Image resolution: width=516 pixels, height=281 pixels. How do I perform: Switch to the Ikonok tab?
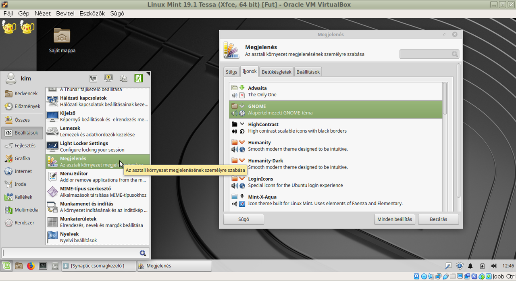pyautogui.click(x=250, y=72)
